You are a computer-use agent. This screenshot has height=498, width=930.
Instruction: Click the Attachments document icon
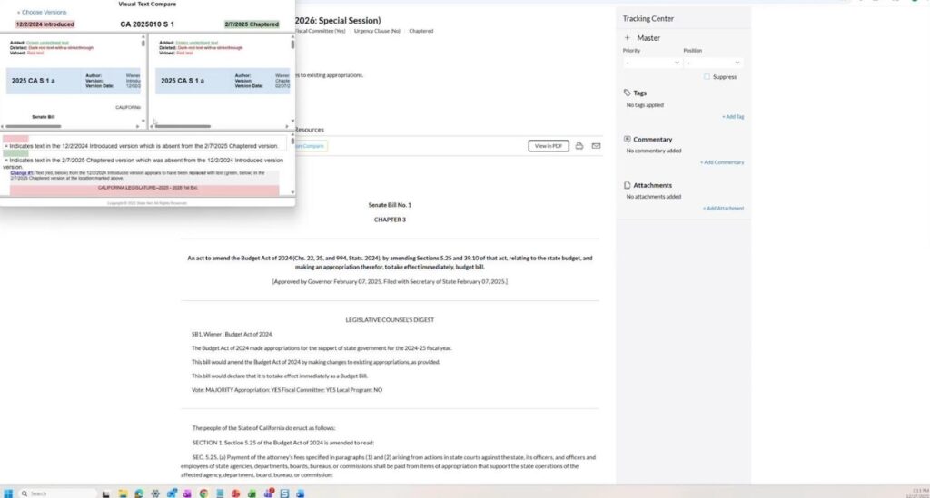tap(627, 185)
